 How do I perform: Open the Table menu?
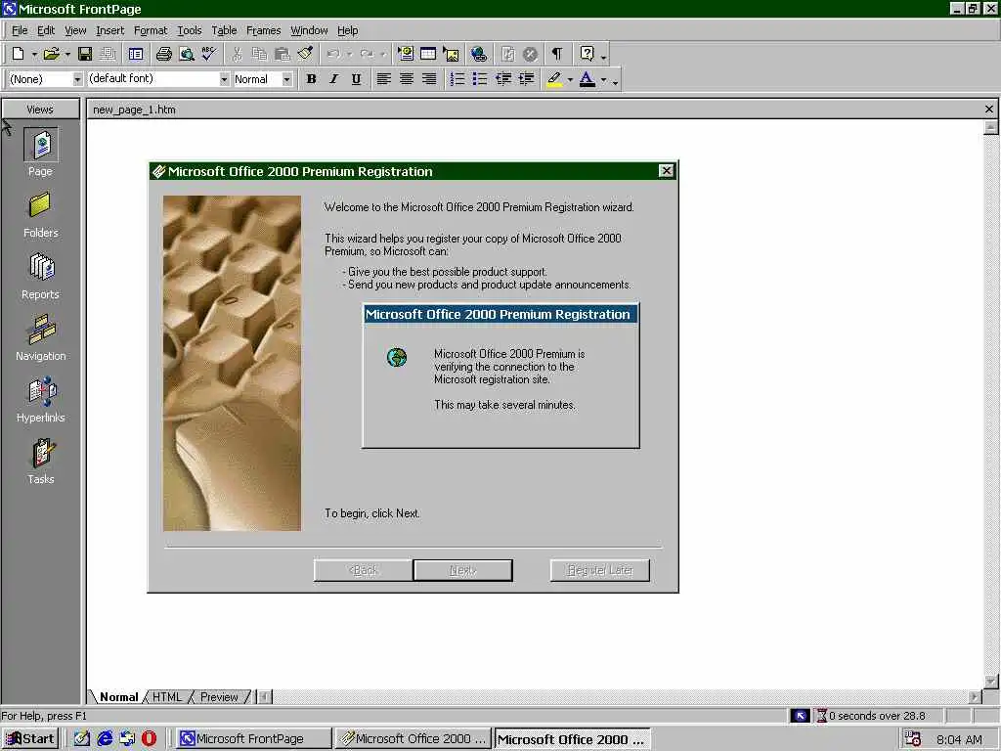[x=224, y=30]
